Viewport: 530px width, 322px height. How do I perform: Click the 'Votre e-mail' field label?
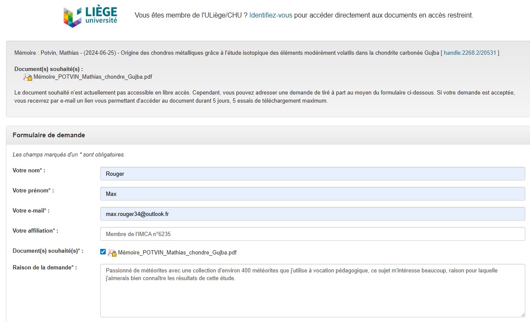pyautogui.click(x=31, y=211)
